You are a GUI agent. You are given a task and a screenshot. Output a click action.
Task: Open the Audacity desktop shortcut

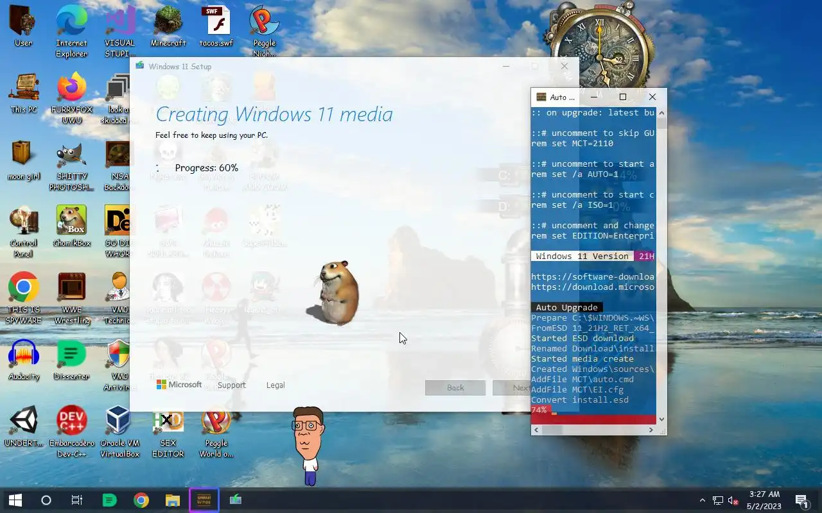(x=23, y=359)
